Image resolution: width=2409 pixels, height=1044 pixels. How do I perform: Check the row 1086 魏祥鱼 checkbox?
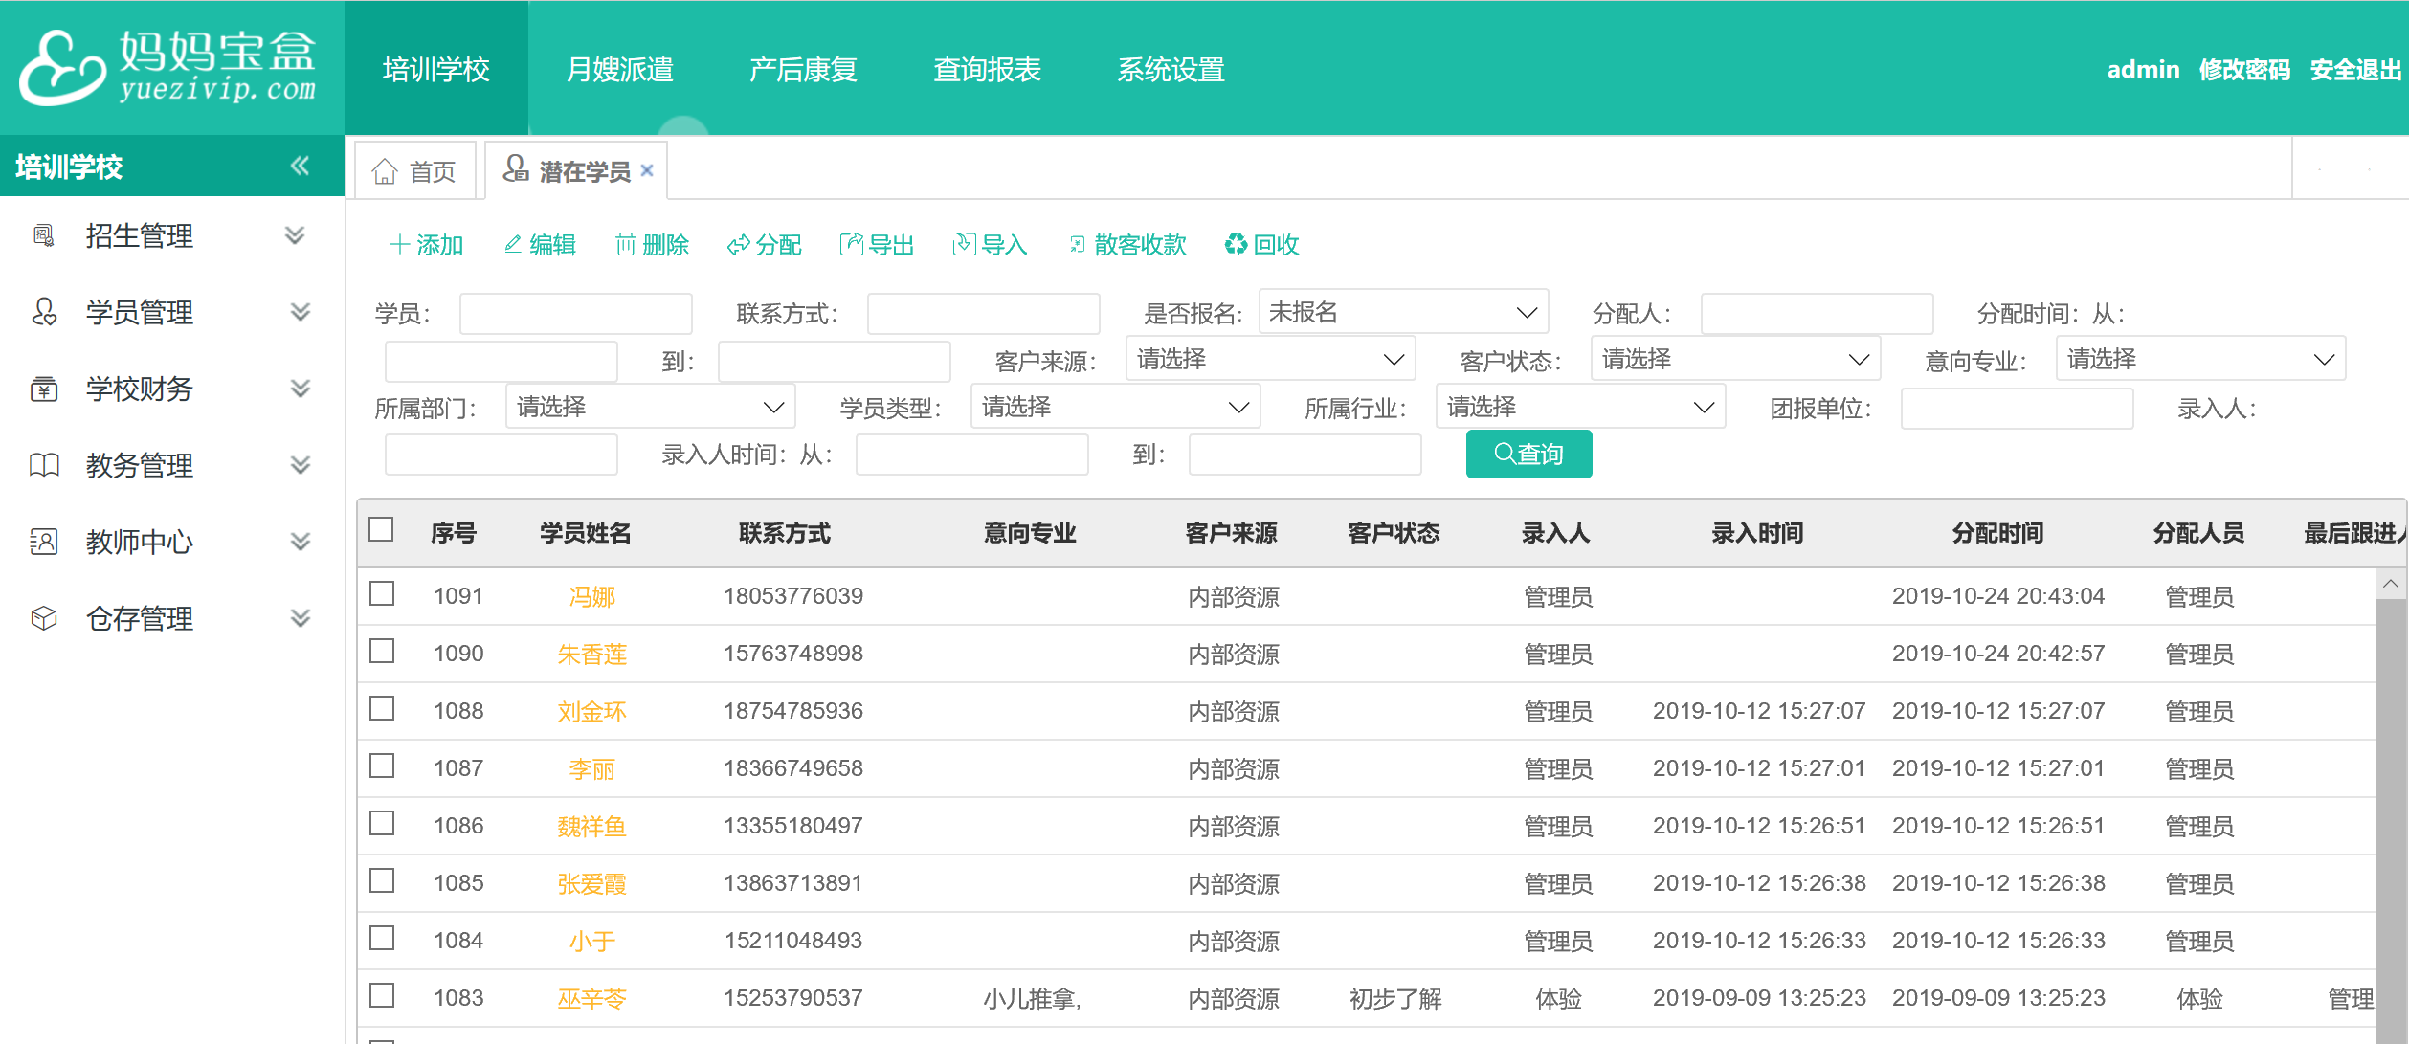point(382,824)
